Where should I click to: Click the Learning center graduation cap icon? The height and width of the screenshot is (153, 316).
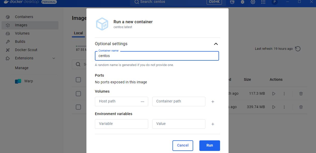click(x=232, y=2)
